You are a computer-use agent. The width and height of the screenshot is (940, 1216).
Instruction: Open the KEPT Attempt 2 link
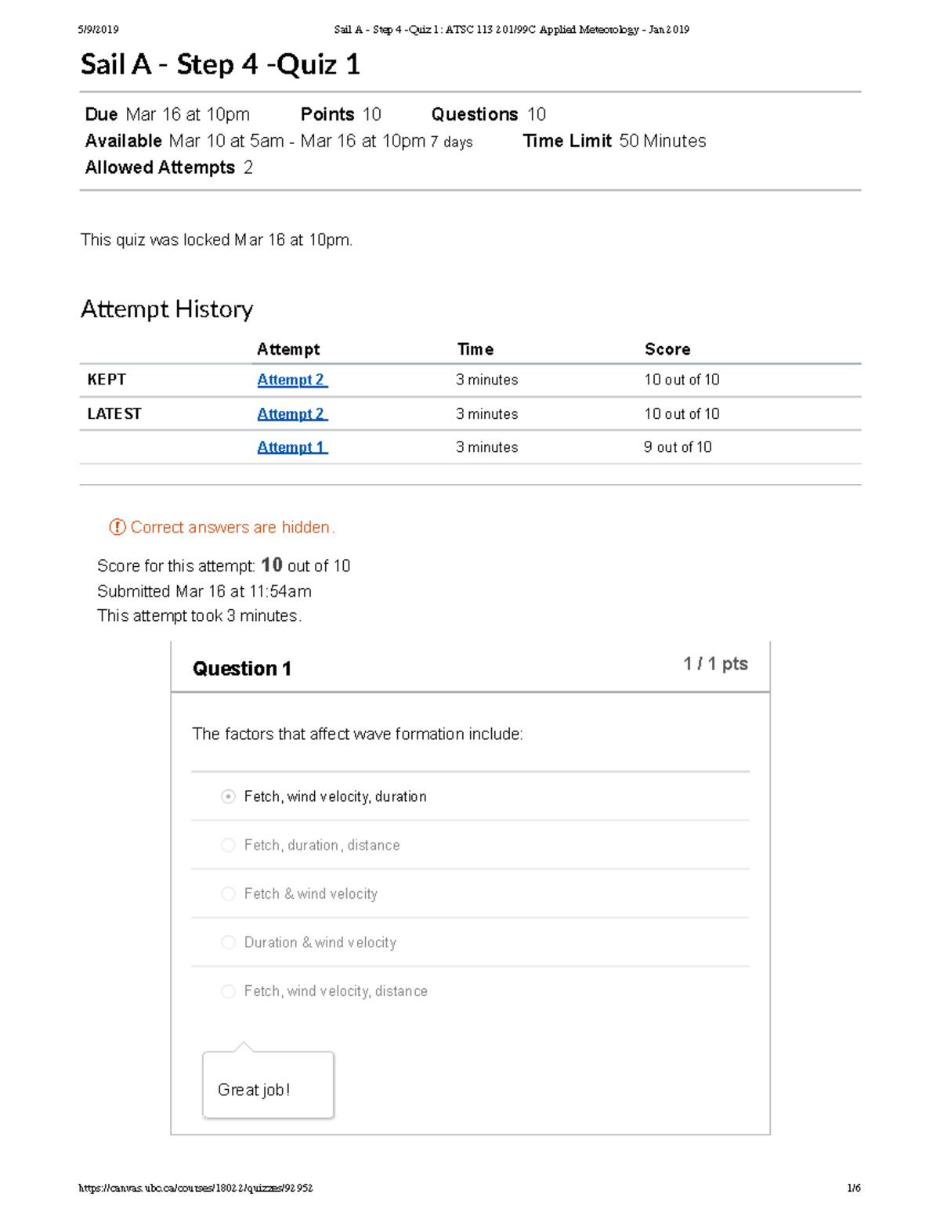(291, 380)
